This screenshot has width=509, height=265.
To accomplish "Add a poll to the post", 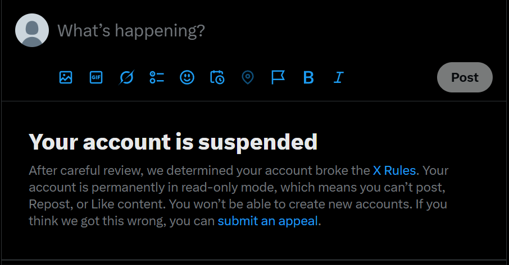I will 157,77.
